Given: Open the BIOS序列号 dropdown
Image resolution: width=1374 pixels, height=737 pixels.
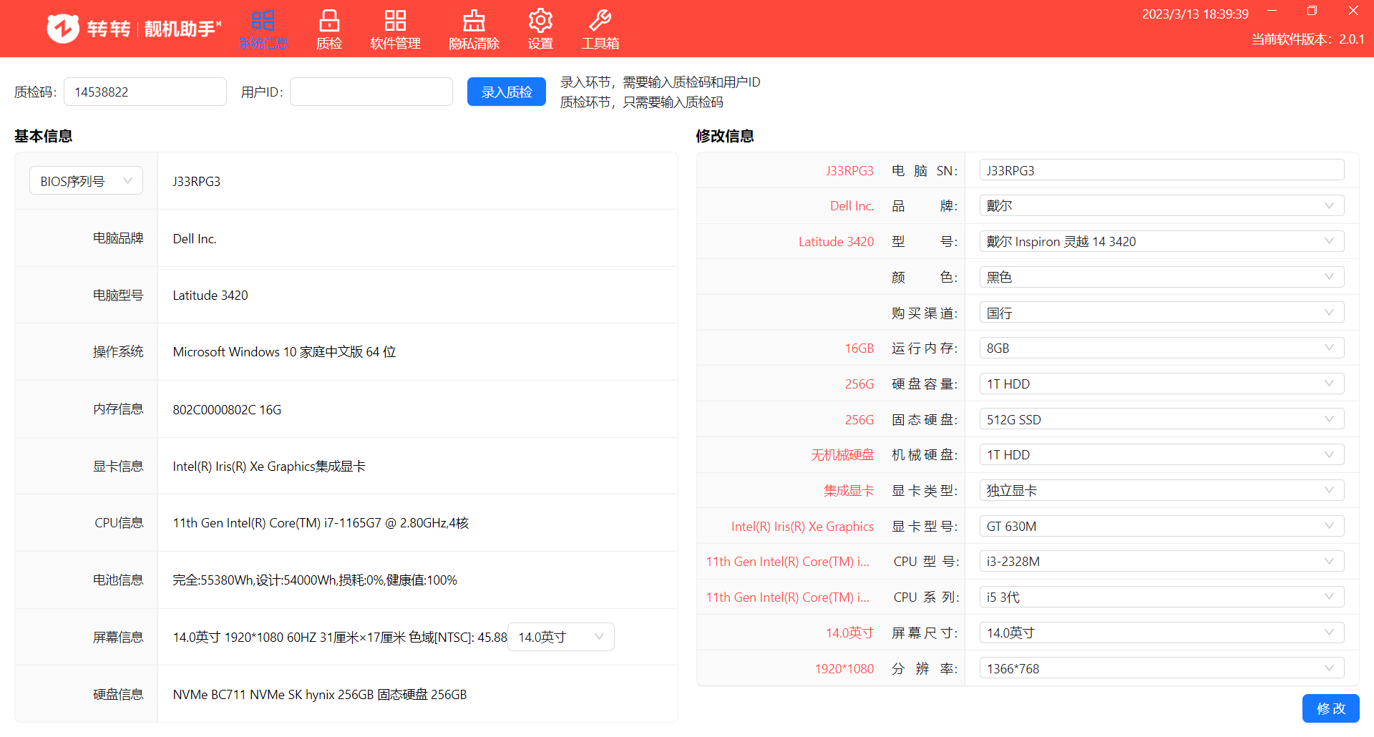Looking at the screenshot, I should tap(86, 181).
